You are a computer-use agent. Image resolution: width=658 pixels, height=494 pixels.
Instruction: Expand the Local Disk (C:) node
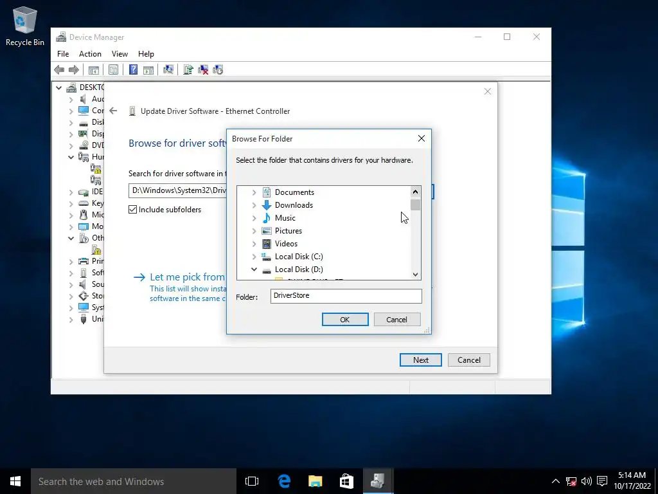(x=254, y=257)
